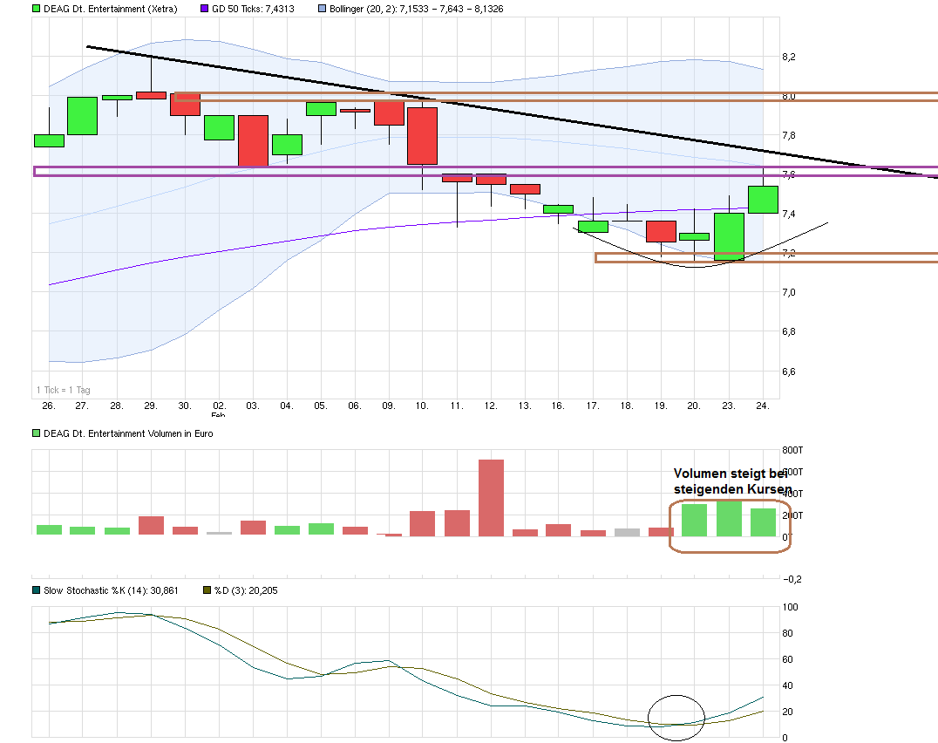Click the '16.' date label on the axis

coord(559,406)
